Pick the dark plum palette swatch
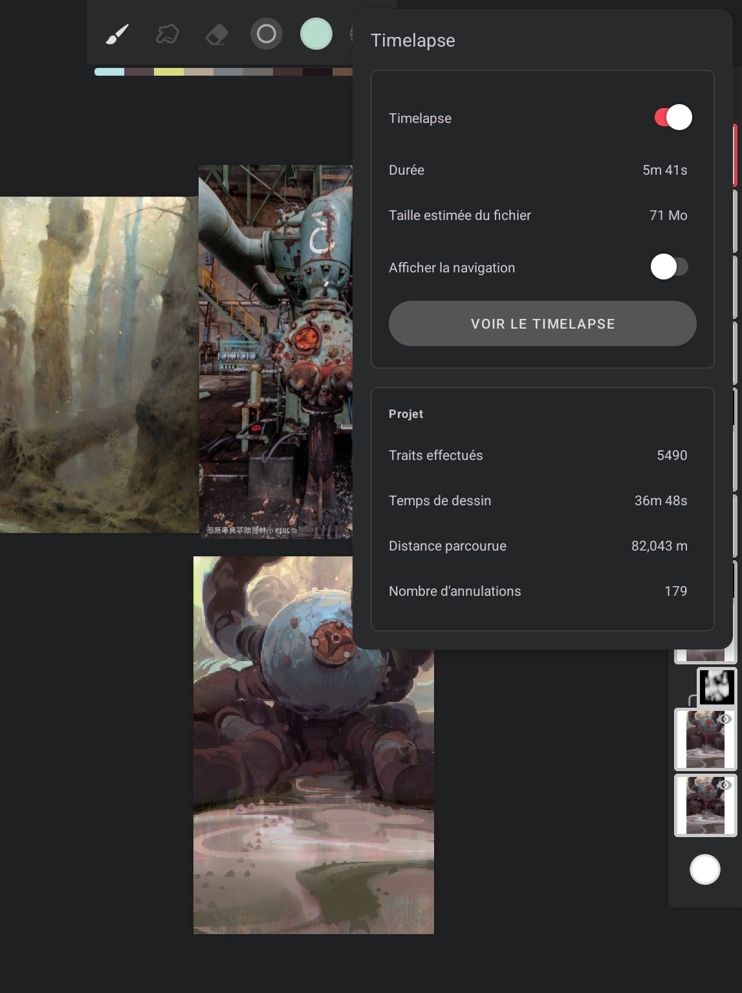742x993 pixels. pos(138,72)
